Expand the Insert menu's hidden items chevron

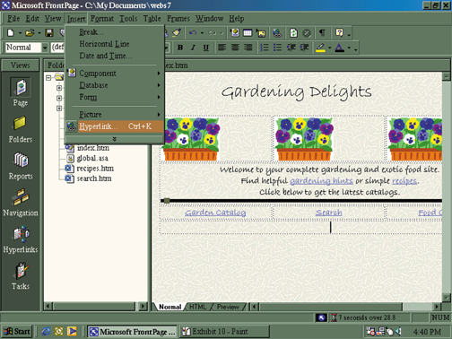[114, 139]
